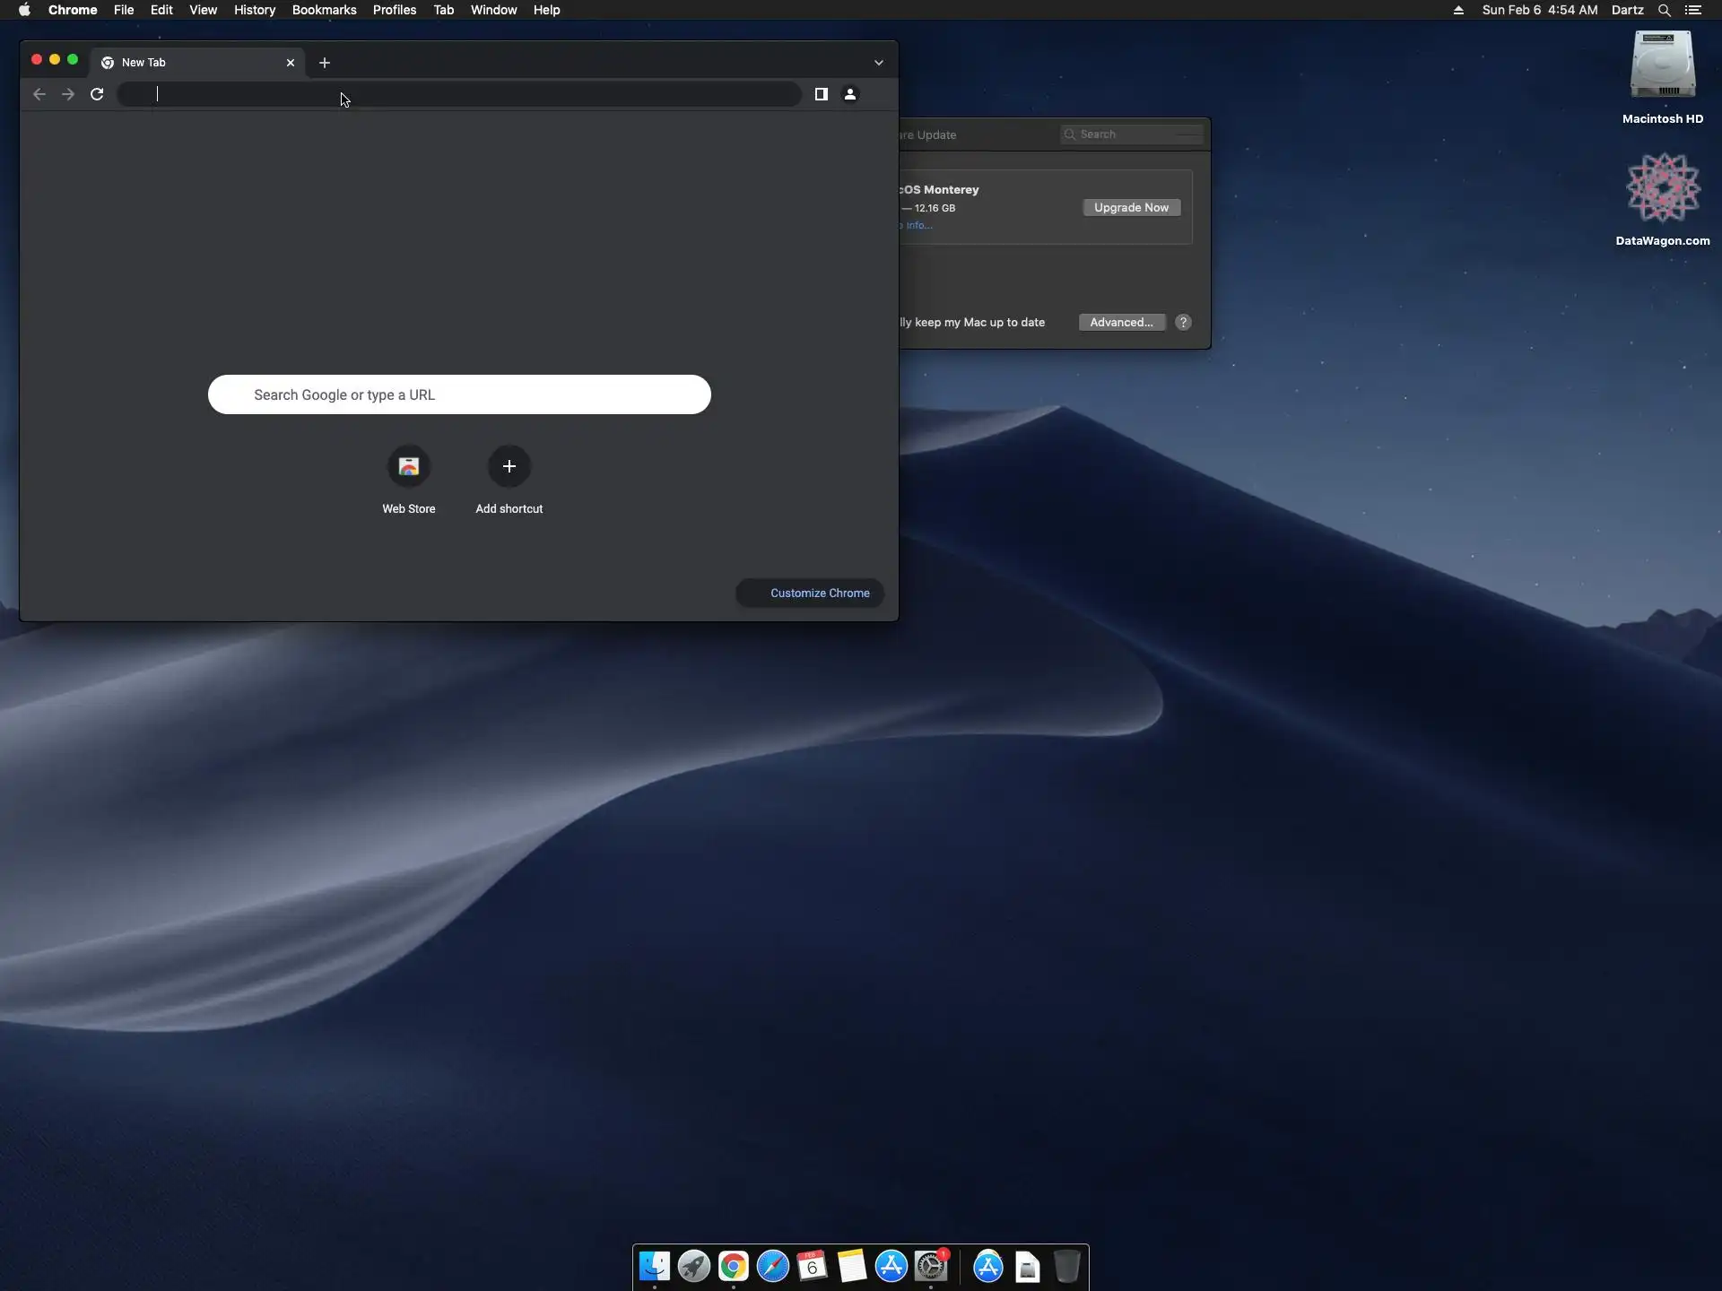Open Spotlight search in menu bar
1722x1291 pixels.
tap(1664, 10)
